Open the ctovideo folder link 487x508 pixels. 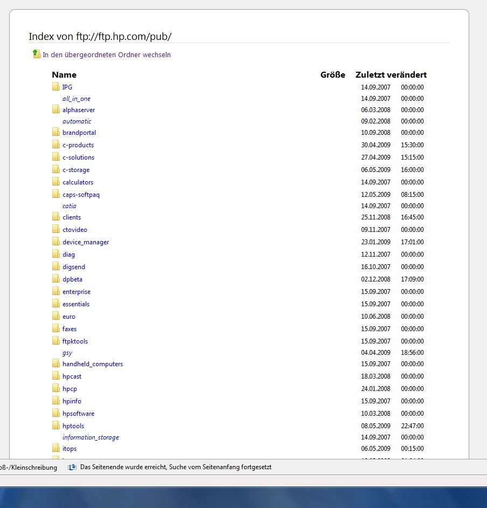click(75, 230)
